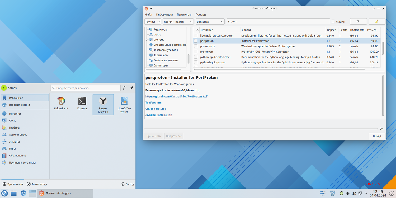The width and height of the screenshot is (396, 198).
Task: Open the sliders settings icon in system tray
Action: point(323,193)
